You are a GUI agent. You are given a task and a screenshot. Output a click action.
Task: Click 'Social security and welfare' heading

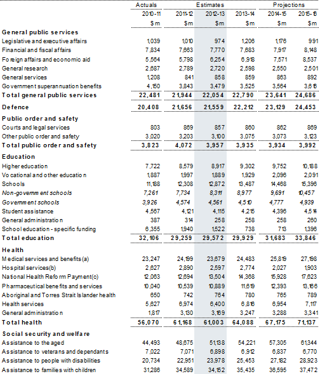46,334
